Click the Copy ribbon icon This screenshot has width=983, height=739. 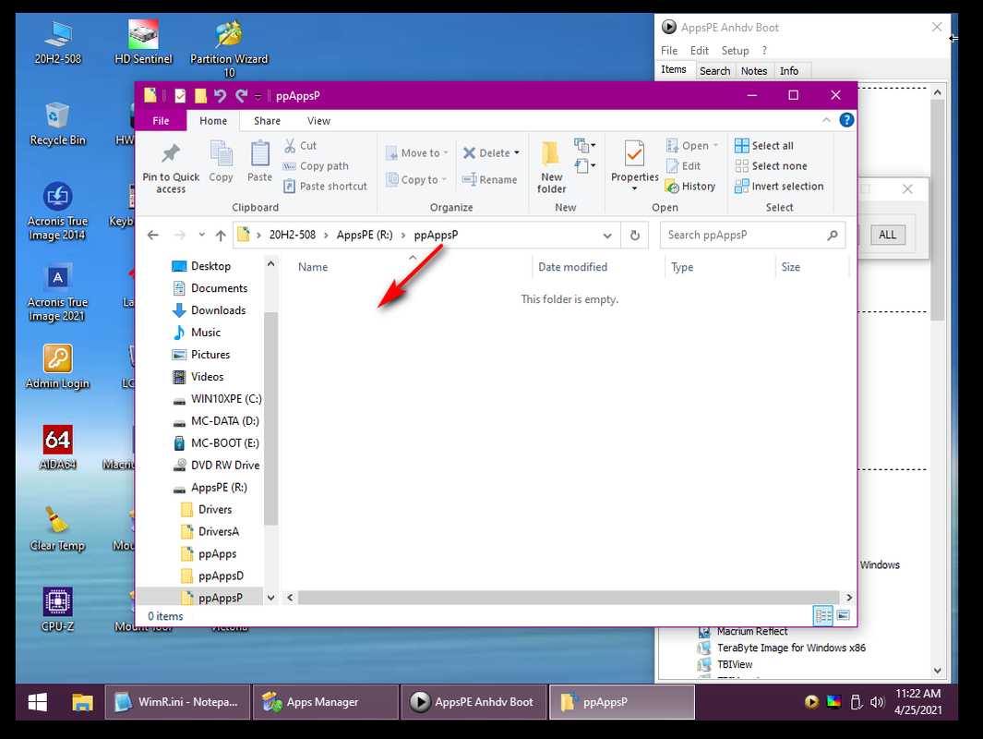tap(221, 162)
